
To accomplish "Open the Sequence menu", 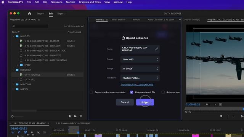I will 57,2.
